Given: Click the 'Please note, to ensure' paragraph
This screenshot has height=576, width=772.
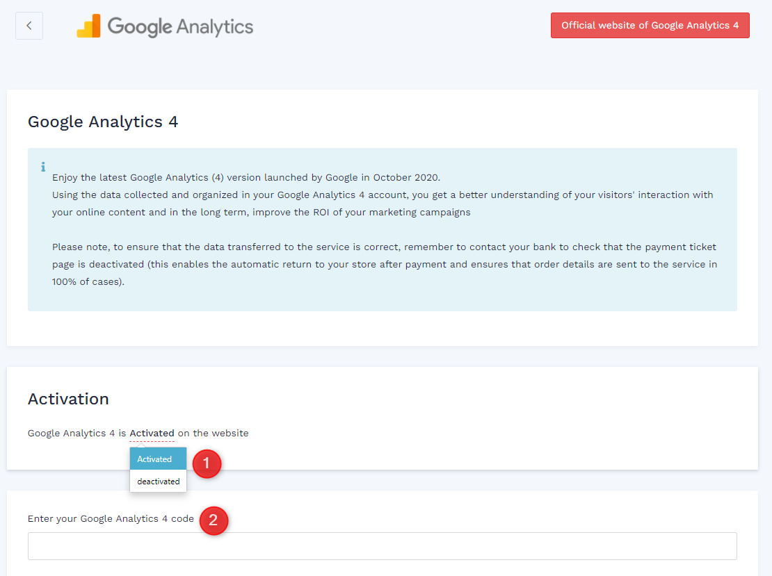Looking at the screenshot, I should pos(385,264).
